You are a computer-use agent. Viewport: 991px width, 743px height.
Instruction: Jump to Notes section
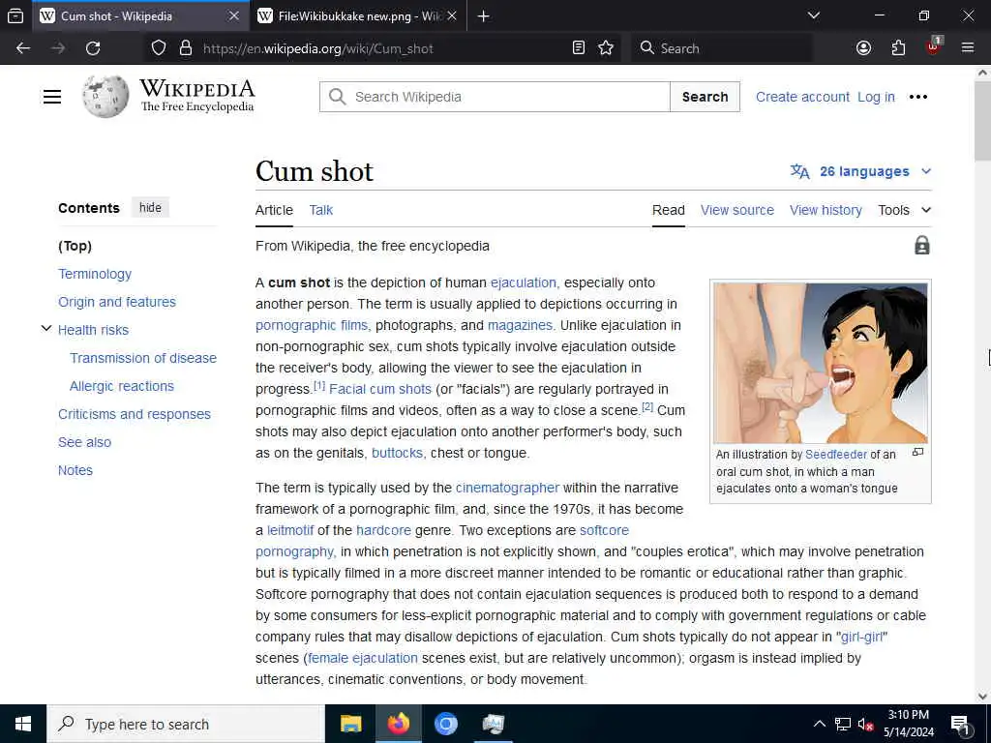pyautogui.click(x=75, y=470)
